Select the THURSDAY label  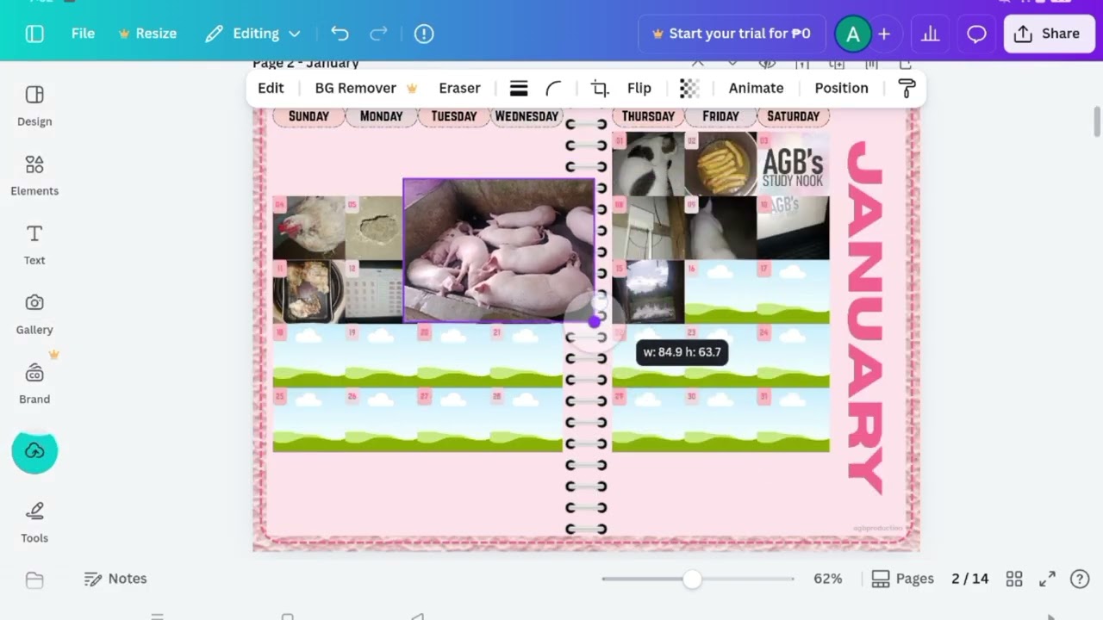648,116
